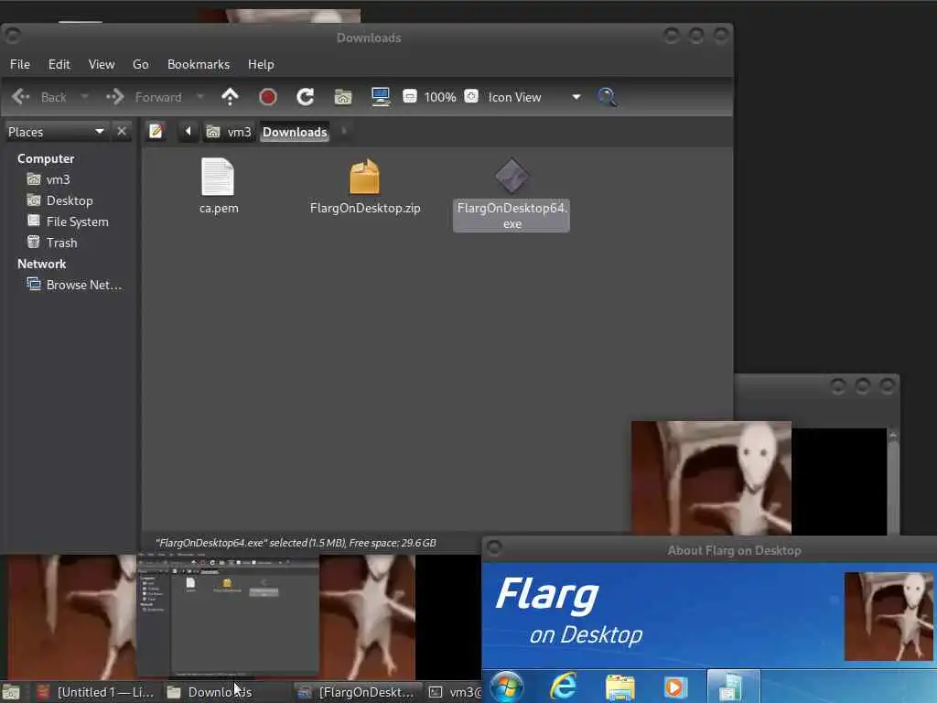The height and width of the screenshot is (703, 937).
Task: Select the ca.pem file icon
Action: coord(218,177)
